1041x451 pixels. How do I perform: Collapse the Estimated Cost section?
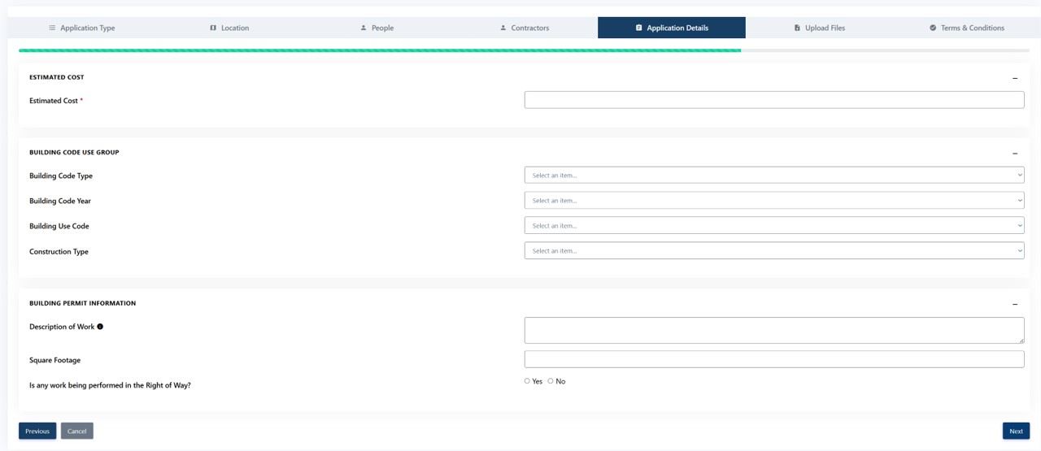pos(1015,78)
